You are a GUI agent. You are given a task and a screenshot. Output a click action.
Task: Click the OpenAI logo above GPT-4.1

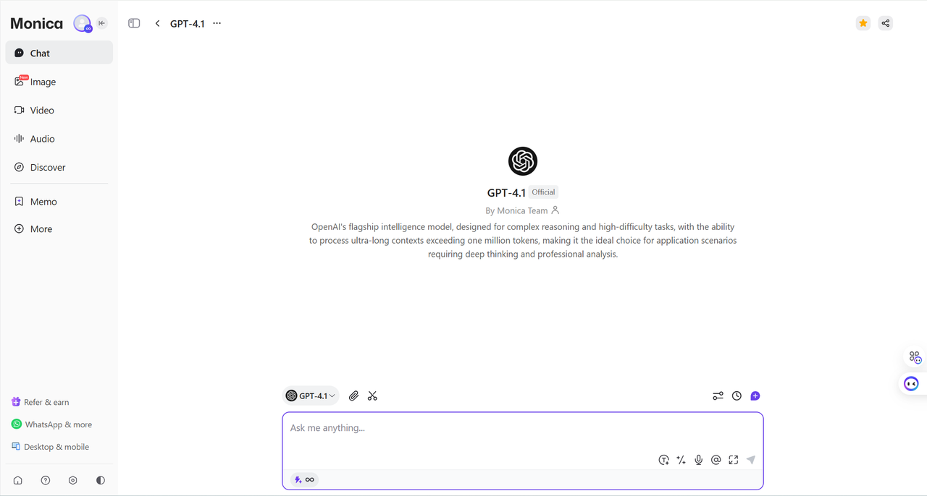pyautogui.click(x=523, y=161)
